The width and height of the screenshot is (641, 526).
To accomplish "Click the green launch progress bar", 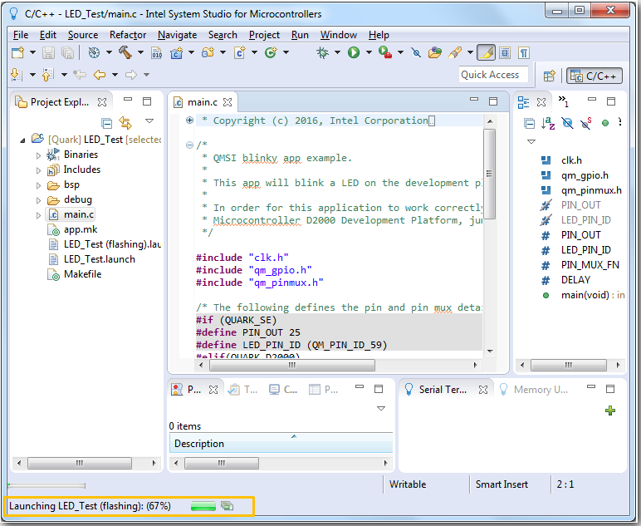I will (x=203, y=506).
